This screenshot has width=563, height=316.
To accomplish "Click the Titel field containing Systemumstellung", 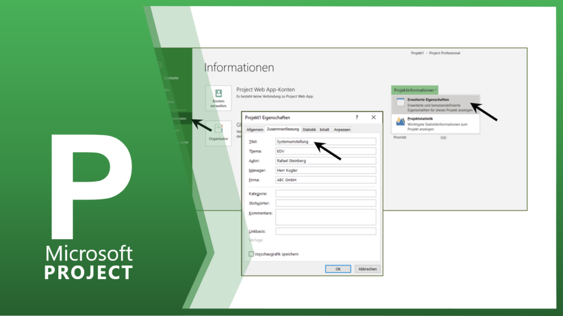I will 325,141.
